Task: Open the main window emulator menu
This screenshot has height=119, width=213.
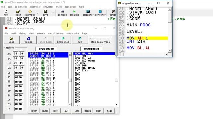Action: point(48,7)
